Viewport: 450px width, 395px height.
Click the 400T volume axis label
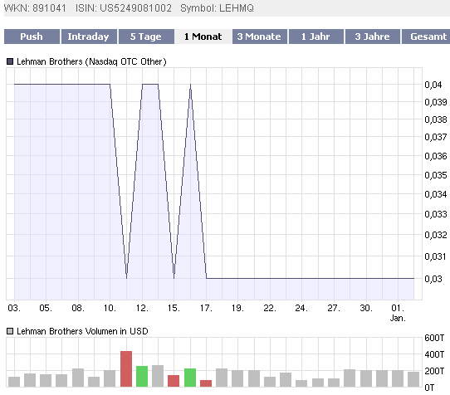click(434, 354)
